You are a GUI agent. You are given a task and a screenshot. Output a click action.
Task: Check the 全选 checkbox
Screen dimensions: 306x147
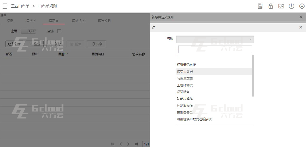click(59, 31)
